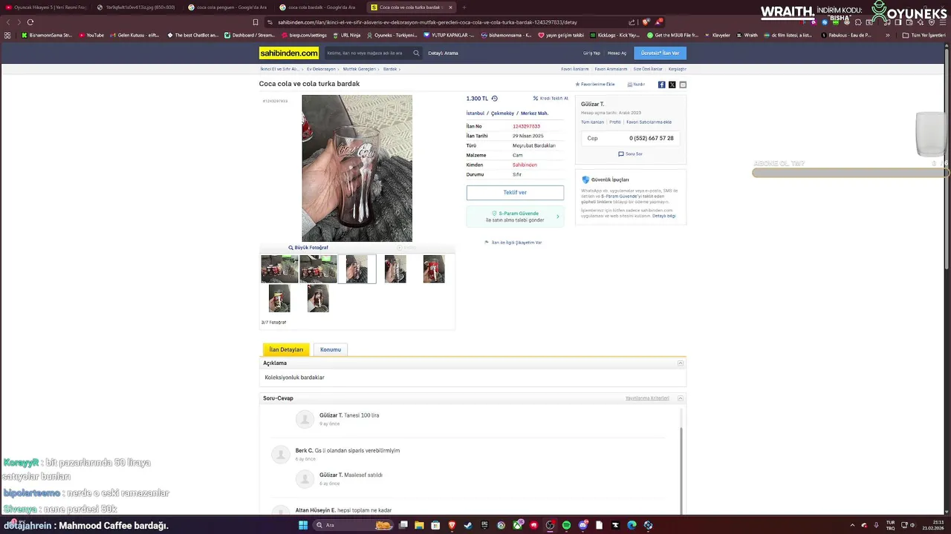Click Kredi Teklifi Al link
This screenshot has width=951, height=534.
551,99
